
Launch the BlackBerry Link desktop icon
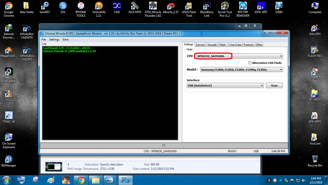(x=207, y=10)
